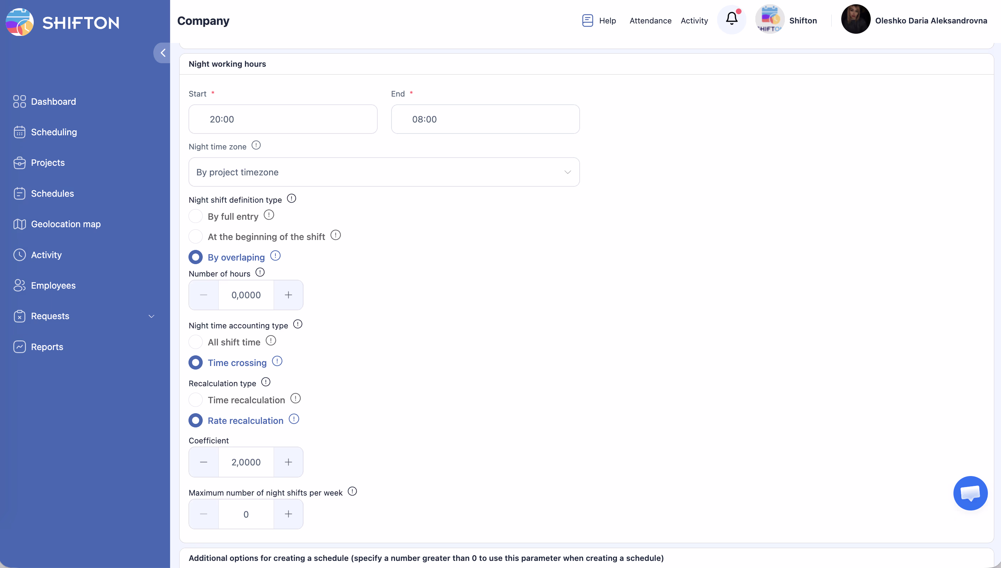Screen dimensions: 1001x568
Task: Click the notification bell icon
Action: coord(732,19)
